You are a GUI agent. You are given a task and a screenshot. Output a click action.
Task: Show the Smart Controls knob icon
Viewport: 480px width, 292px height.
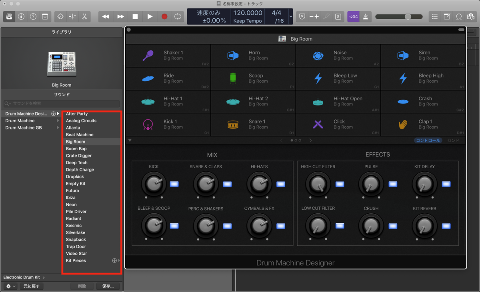tap(60, 16)
